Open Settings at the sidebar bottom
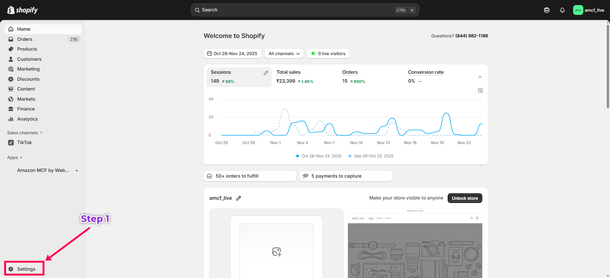The height and width of the screenshot is (278, 610). pyautogui.click(x=26, y=269)
